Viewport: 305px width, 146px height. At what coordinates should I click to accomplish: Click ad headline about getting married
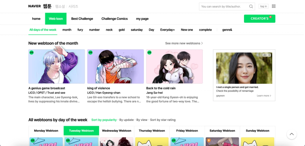pyautogui.click(x=237, y=87)
